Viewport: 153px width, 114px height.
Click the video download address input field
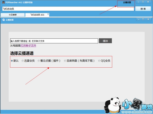(54, 41)
